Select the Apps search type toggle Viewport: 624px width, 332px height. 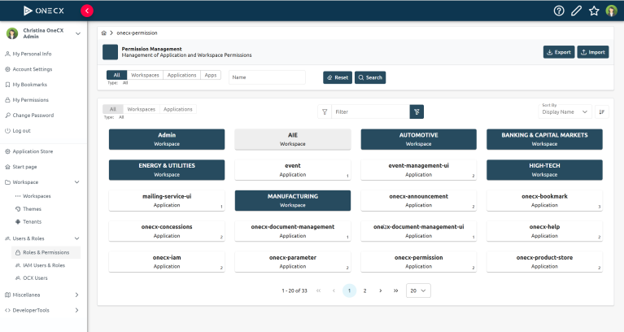coord(211,75)
